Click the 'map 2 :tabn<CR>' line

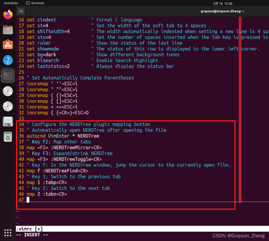click(x=47, y=194)
